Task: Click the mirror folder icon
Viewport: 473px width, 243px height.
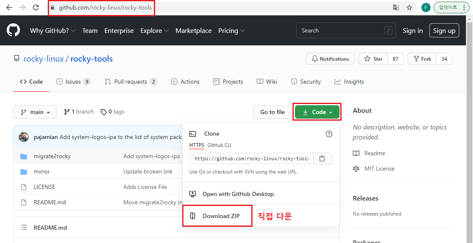Action: click(24, 172)
